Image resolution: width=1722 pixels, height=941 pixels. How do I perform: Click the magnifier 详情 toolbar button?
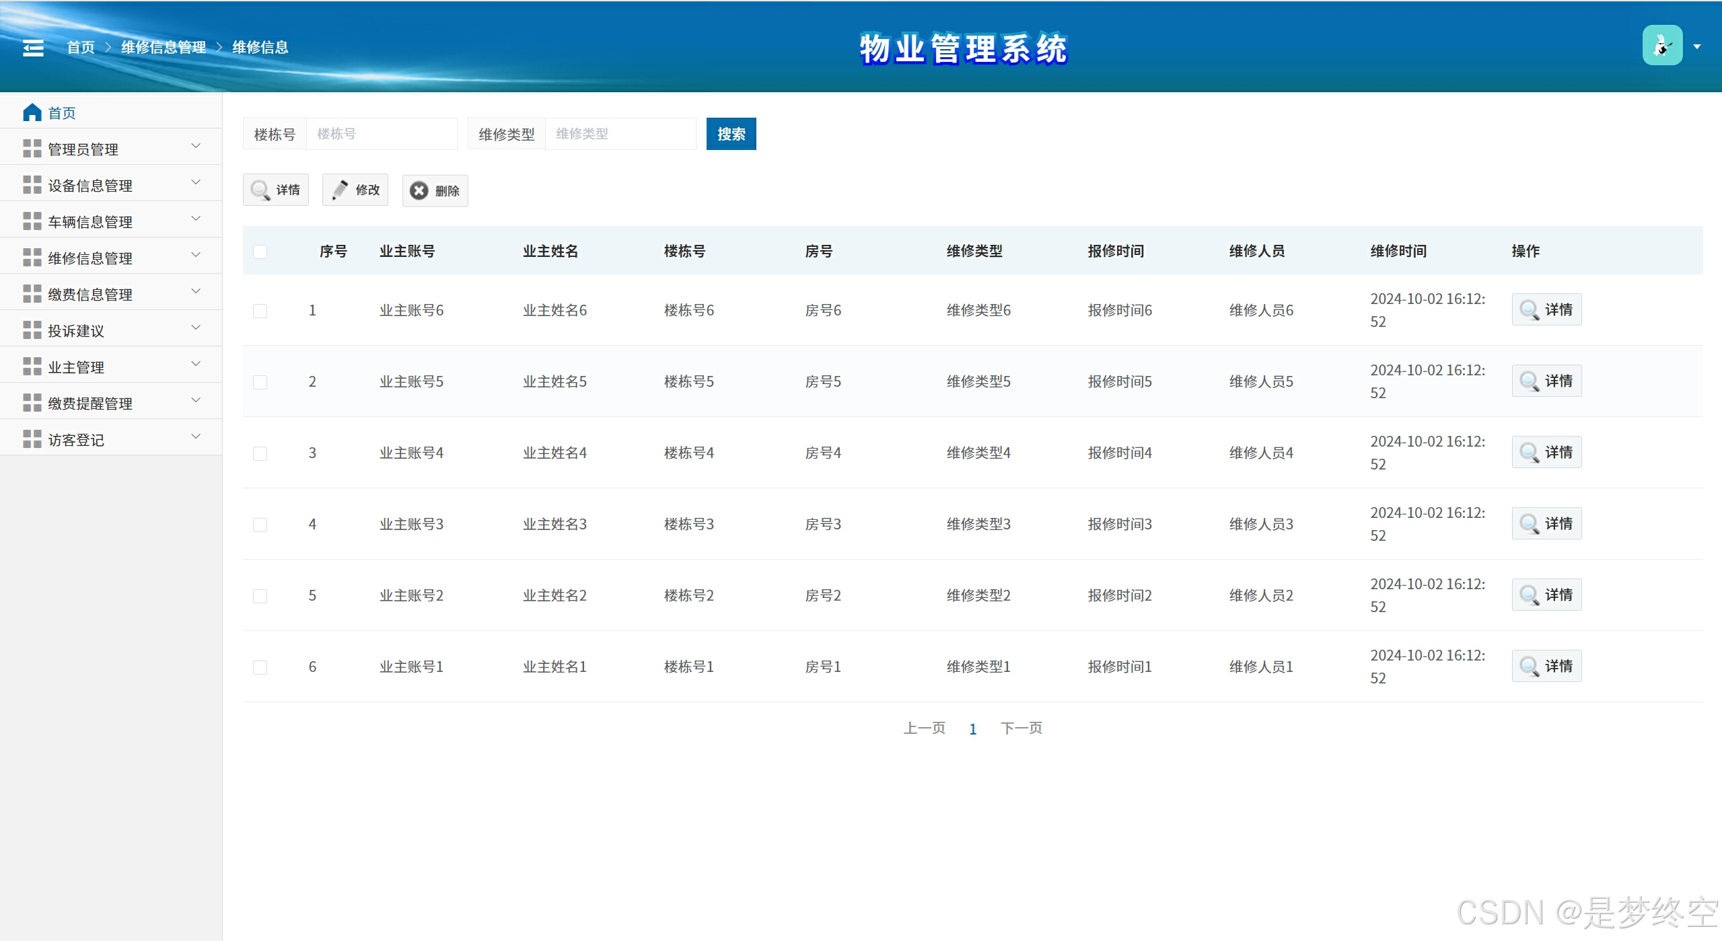(x=276, y=190)
